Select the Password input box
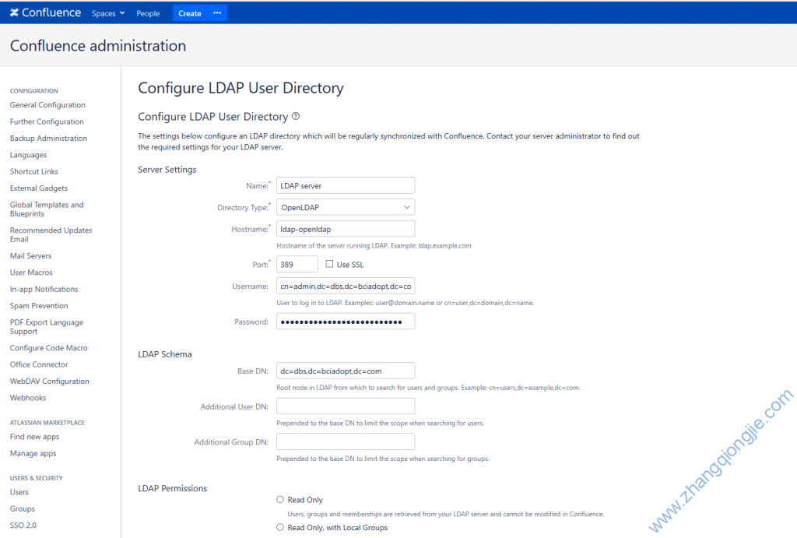Image resolution: width=797 pixels, height=538 pixels. click(345, 322)
